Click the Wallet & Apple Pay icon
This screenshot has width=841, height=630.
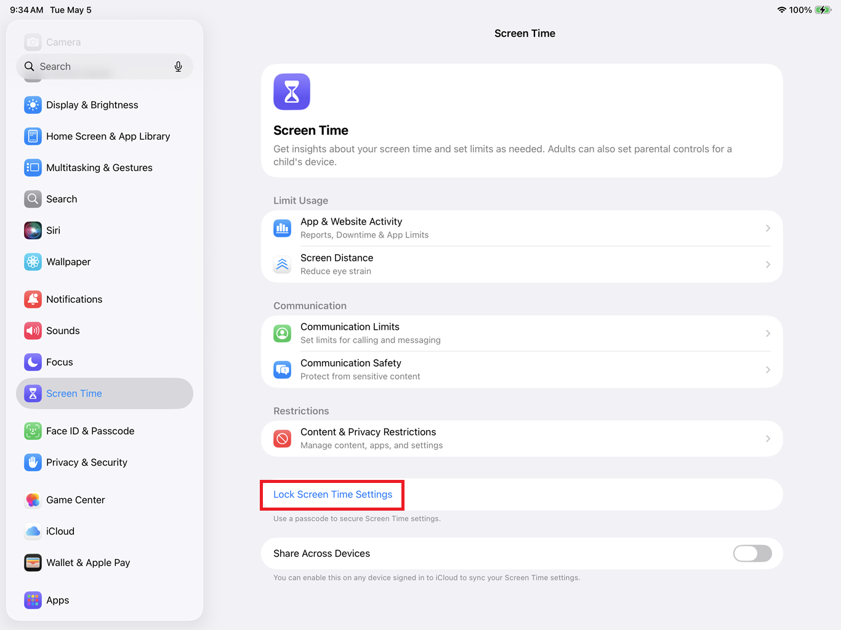click(x=33, y=563)
